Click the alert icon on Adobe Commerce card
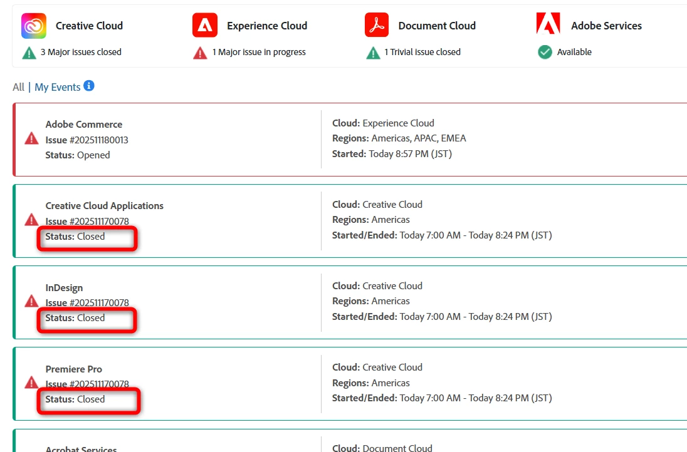This screenshot has height=452, width=687. pos(31,139)
